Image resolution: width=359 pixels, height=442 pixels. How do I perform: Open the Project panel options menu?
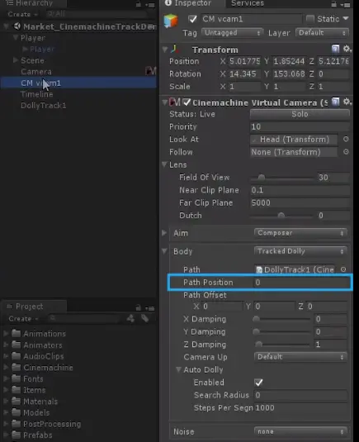150,308
